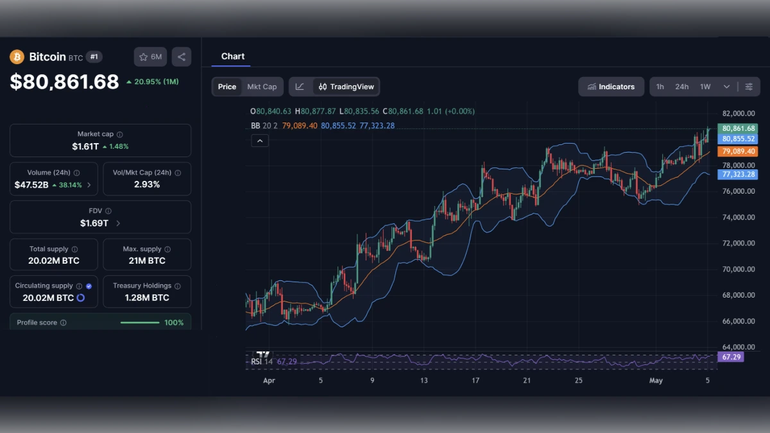
Task: Select the 1W timeframe
Action: tap(705, 87)
